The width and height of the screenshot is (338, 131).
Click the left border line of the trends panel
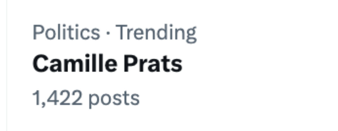pos(7,65)
